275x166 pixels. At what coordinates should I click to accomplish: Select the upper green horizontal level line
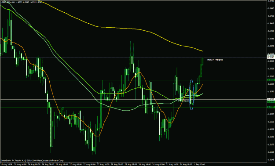[133, 80]
